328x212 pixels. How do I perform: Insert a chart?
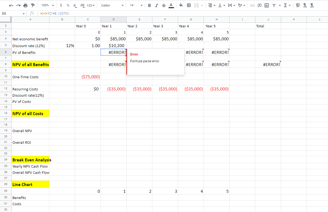coord(266,5)
